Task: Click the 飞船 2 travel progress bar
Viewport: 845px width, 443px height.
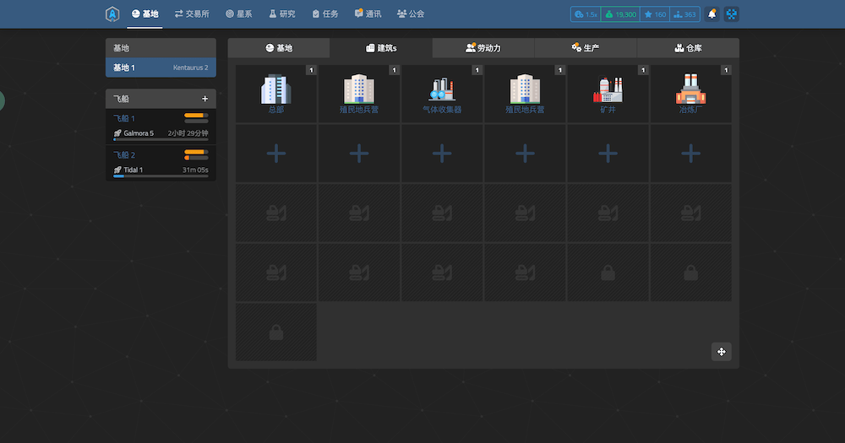Action: 161,177
